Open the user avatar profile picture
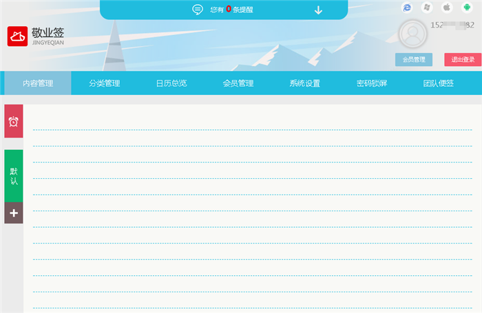This screenshot has width=482, height=313. coord(412,33)
